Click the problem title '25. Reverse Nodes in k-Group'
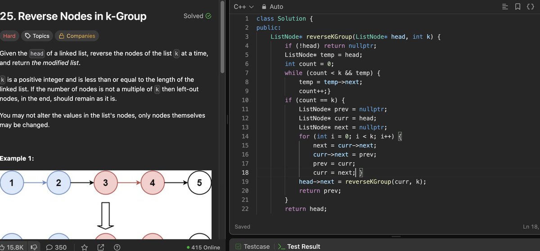 [x=73, y=17]
